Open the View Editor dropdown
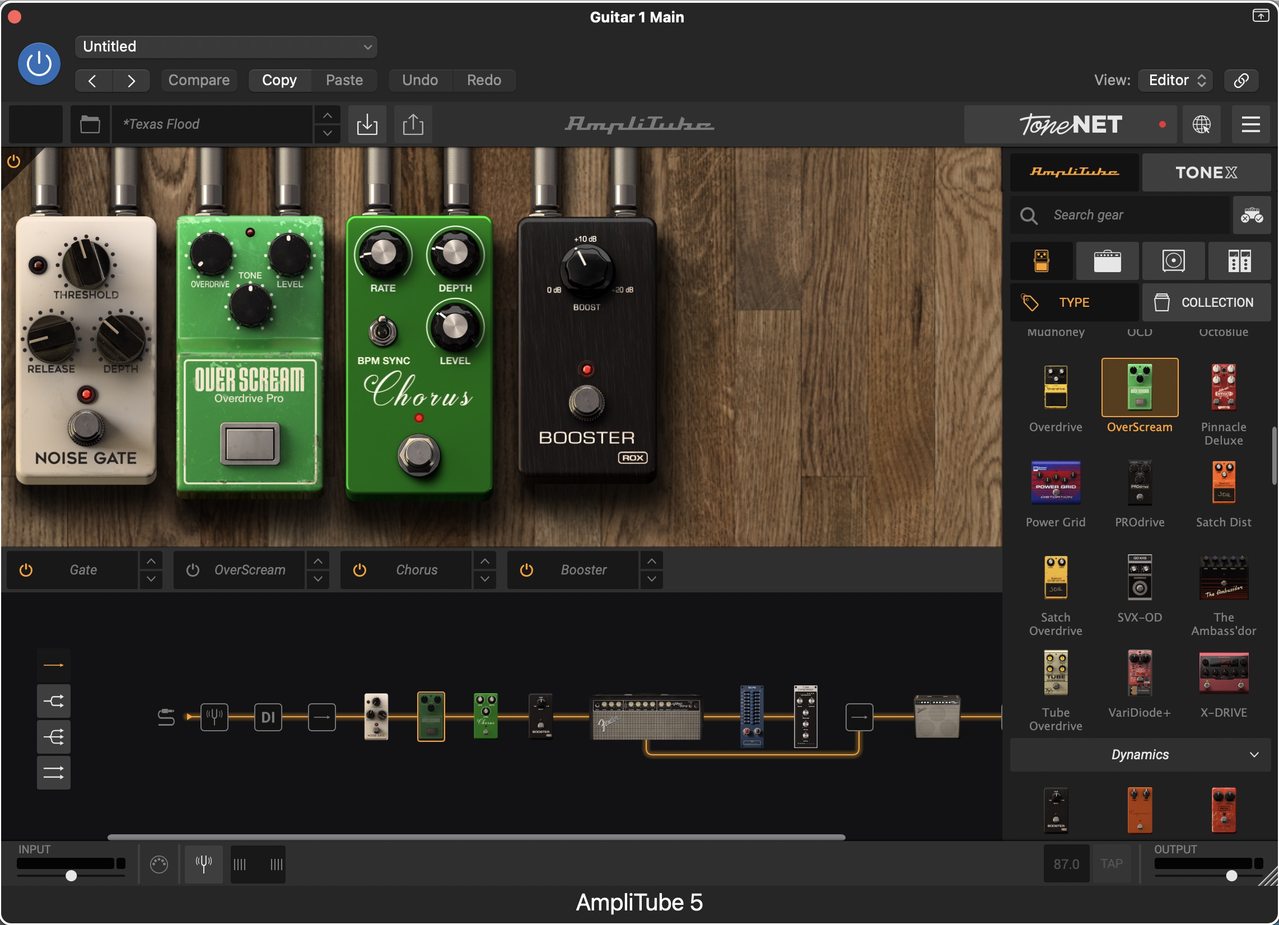This screenshot has width=1279, height=925. click(x=1176, y=80)
